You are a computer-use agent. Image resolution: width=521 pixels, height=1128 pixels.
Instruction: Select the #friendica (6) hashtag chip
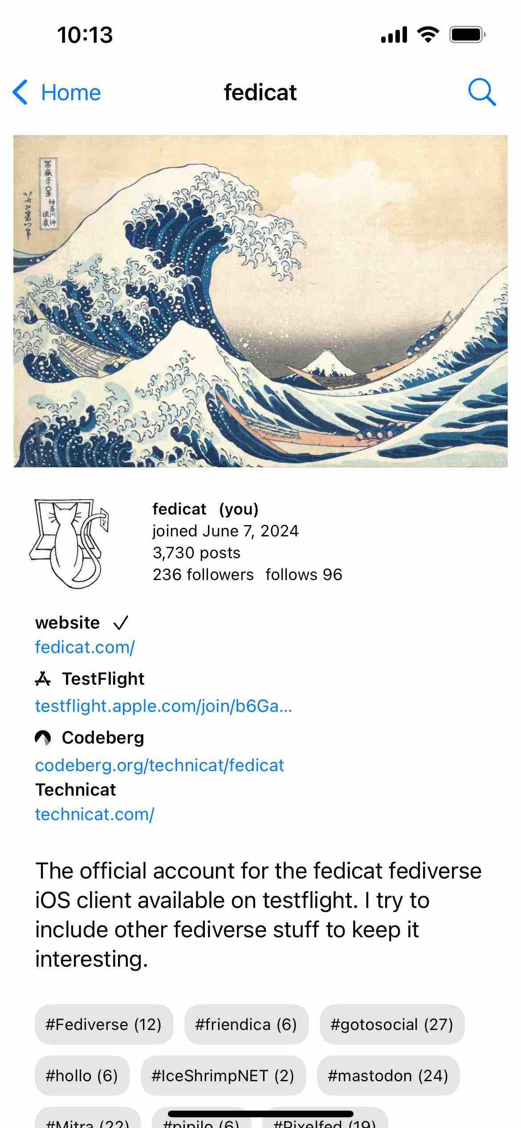(246, 1025)
